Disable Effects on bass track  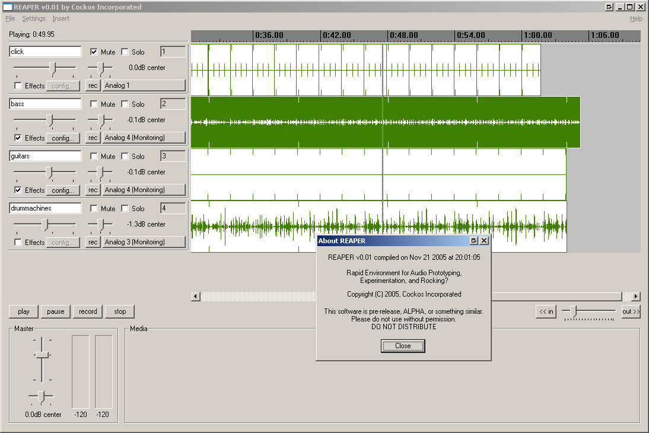pyautogui.click(x=18, y=138)
